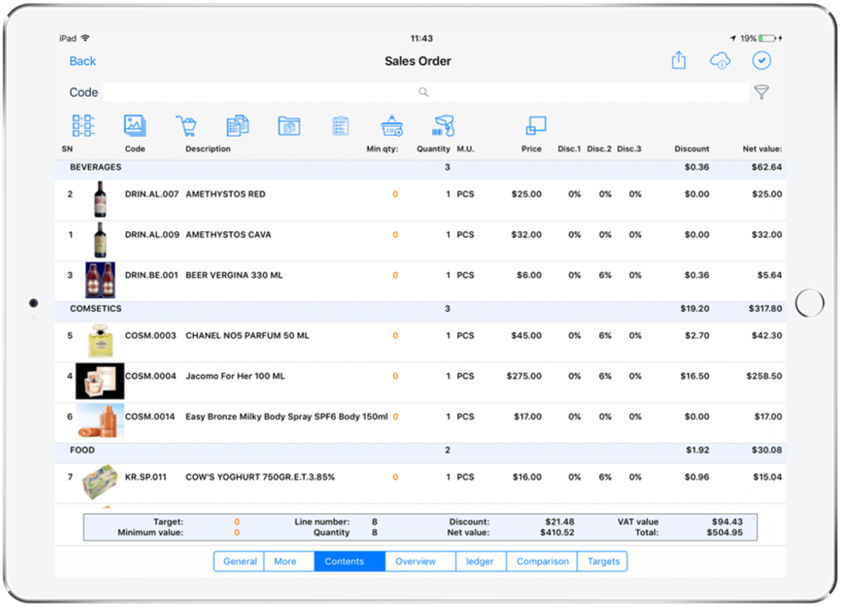This screenshot has height=607, width=841.
Task: Select code DRIN.AL.007
Action: 152,195
